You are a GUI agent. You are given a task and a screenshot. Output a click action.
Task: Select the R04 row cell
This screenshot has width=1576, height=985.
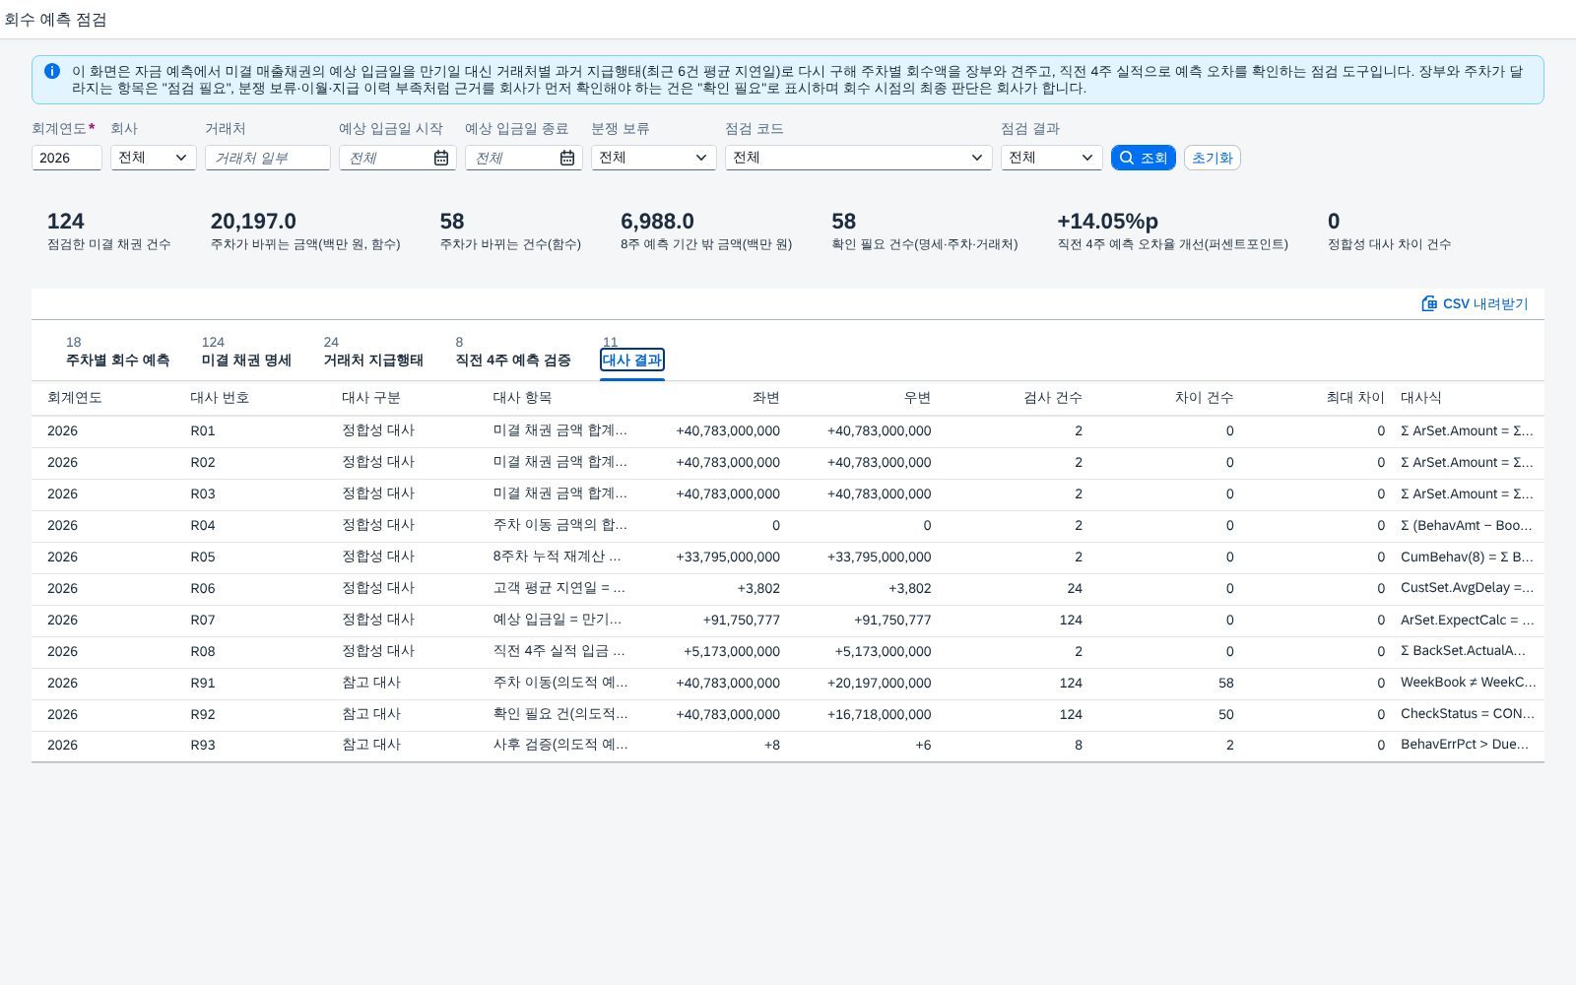[203, 525]
